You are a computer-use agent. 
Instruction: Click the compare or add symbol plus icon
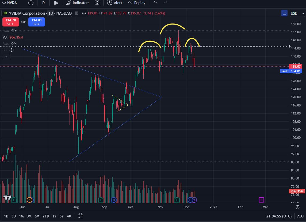31,3
